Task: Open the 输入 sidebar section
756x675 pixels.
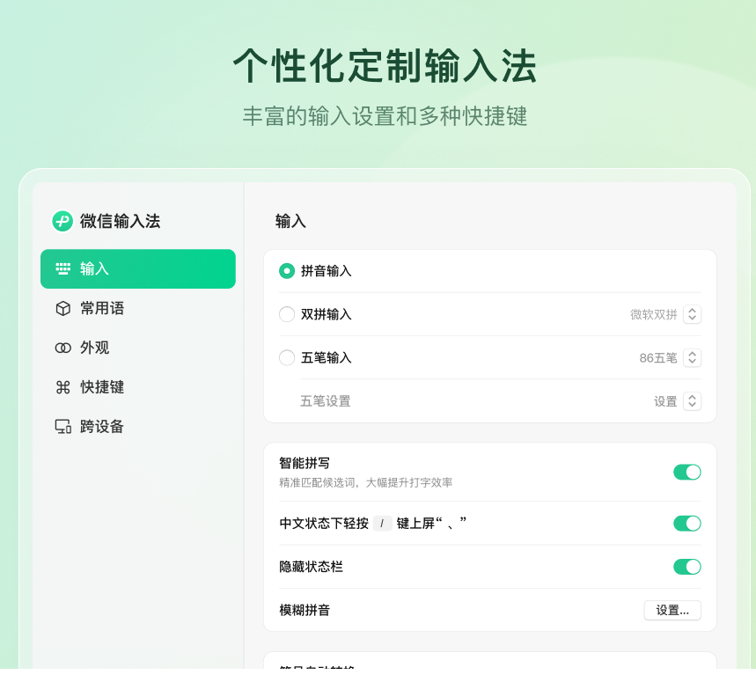Action: (138, 269)
